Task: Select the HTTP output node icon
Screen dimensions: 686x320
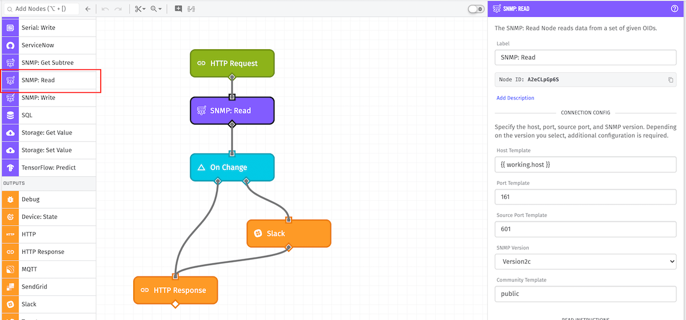Action: tap(10, 234)
